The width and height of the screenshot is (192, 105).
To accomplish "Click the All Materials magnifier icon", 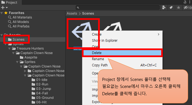I will coord(10,17).
